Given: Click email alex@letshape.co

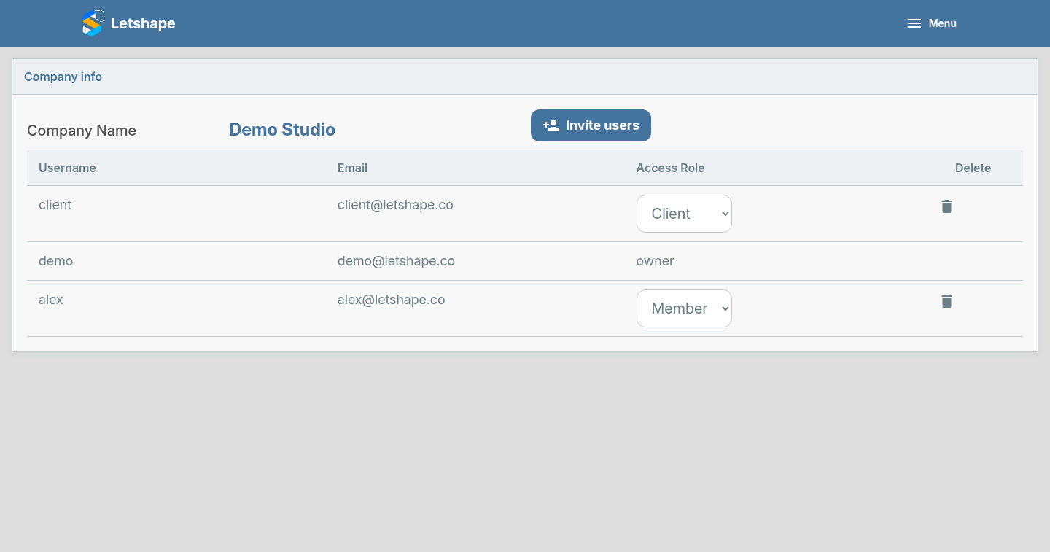Looking at the screenshot, I should pyautogui.click(x=391, y=300).
